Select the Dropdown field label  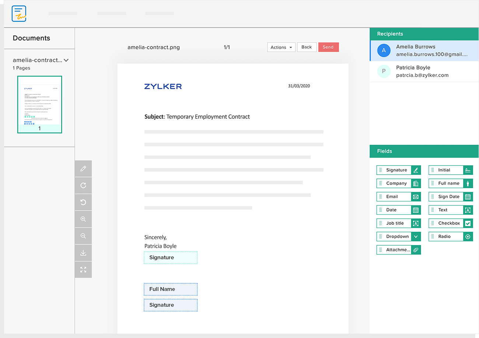[398, 236]
